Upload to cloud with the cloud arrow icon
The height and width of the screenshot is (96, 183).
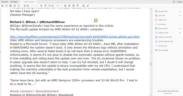pyautogui.click(x=7, y=6)
